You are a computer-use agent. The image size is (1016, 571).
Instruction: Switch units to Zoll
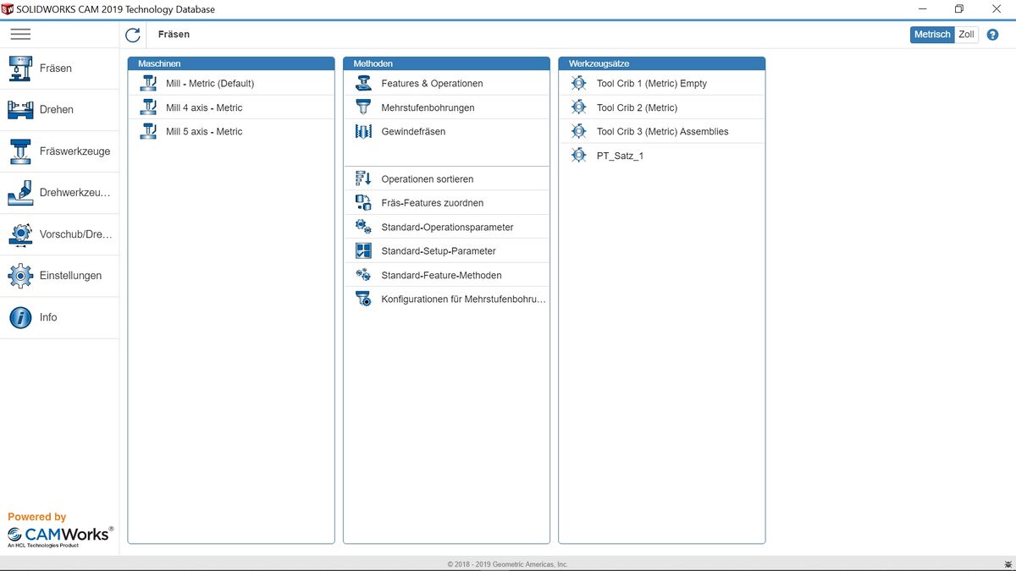pos(966,35)
